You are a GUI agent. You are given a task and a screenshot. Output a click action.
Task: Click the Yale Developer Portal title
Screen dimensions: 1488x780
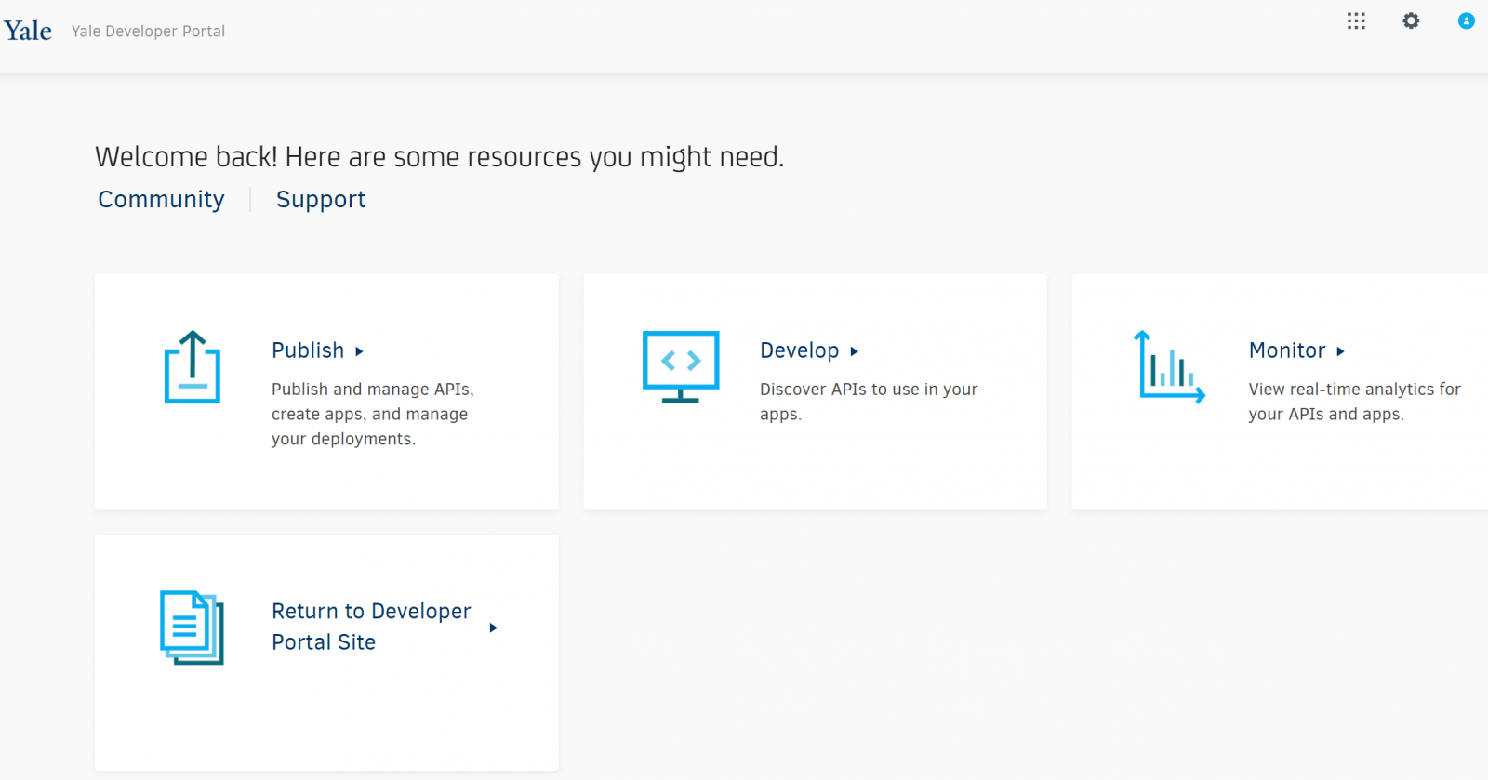148,32
